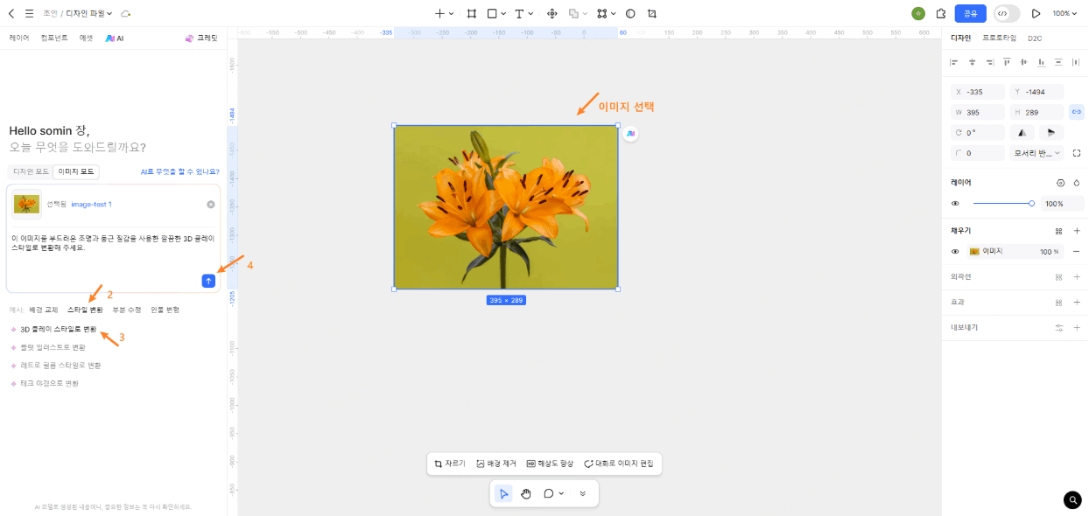The height and width of the screenshot is (516, 1089).
Task: Click the selected image thumbnail in AI prompt
Action: (26, 204)
